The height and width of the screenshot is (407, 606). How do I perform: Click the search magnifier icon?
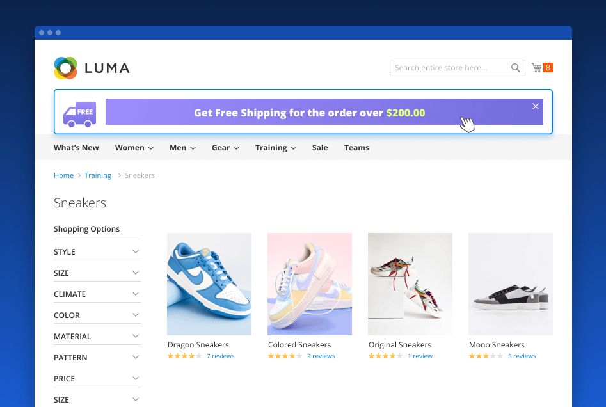coord(515,68)
